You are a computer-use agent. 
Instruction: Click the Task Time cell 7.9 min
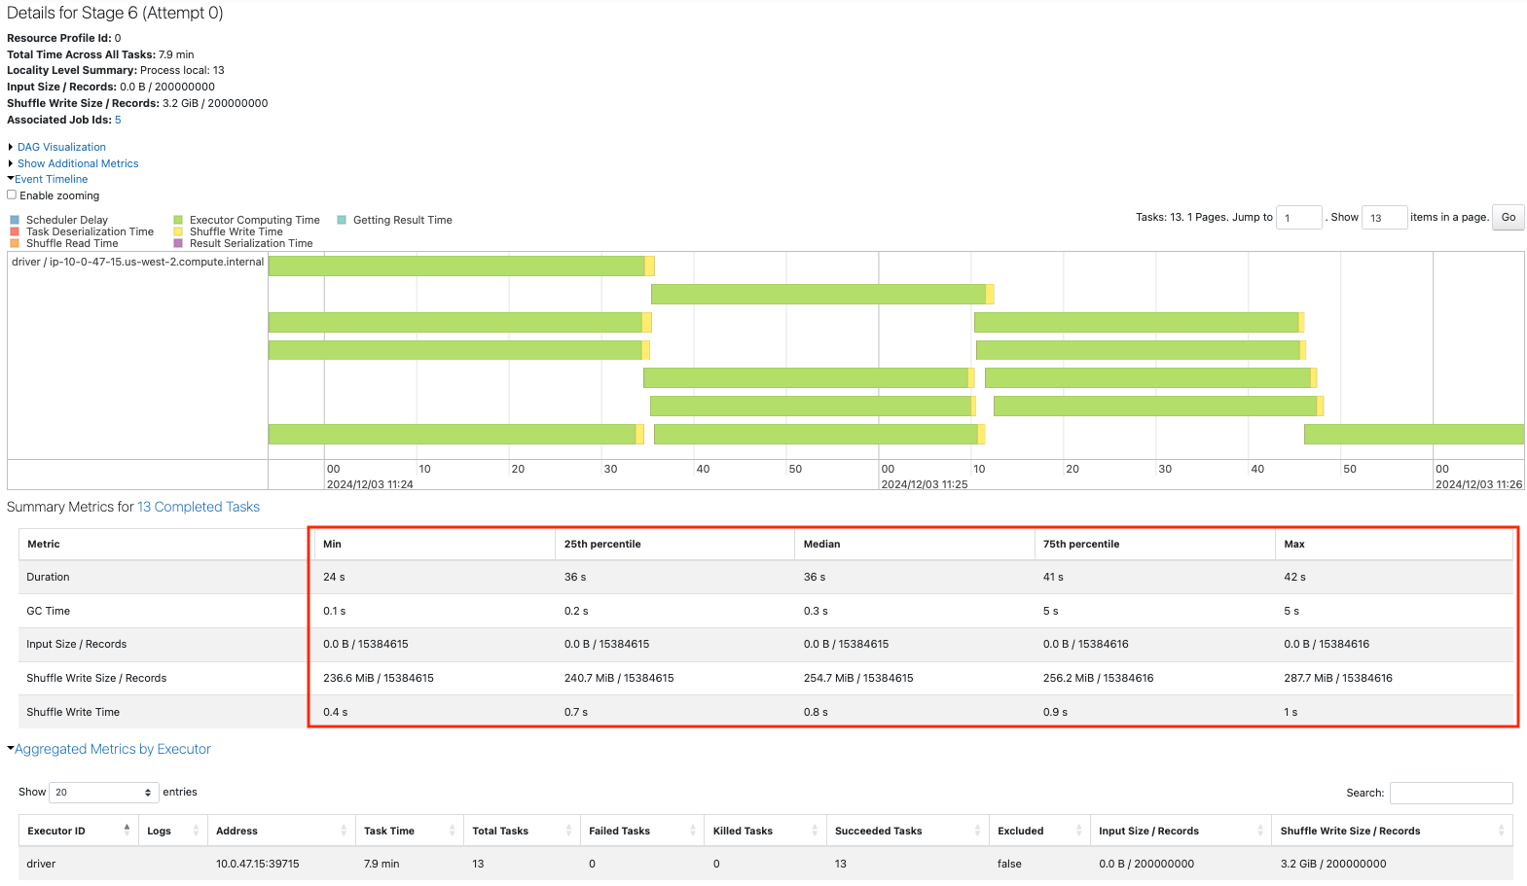[382, 864]
